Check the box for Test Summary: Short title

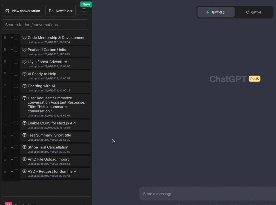(x=16, y=135)
